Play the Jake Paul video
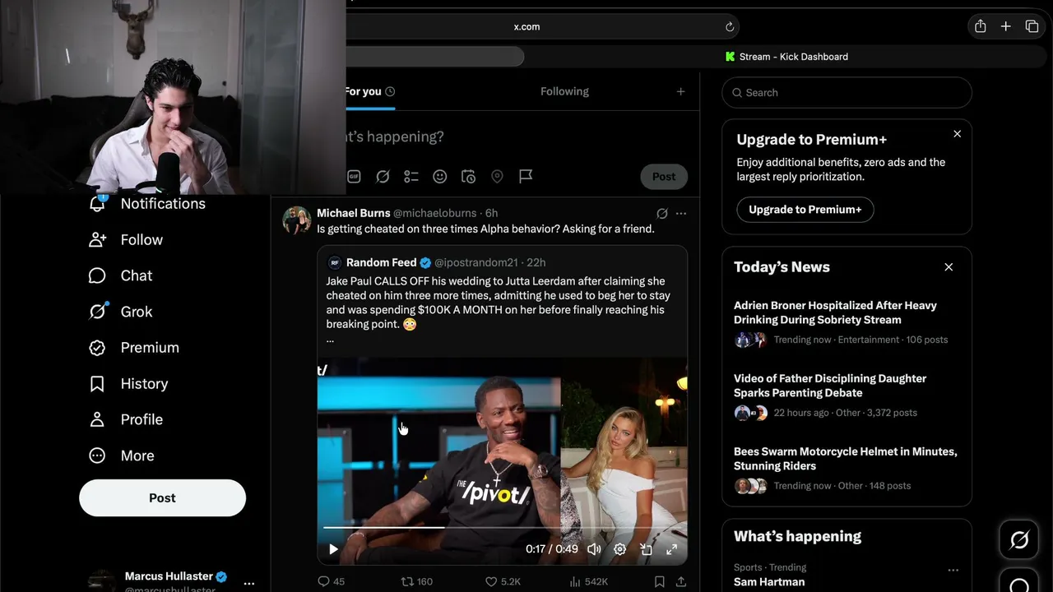Screen dimensions: 1053x592 333,549
